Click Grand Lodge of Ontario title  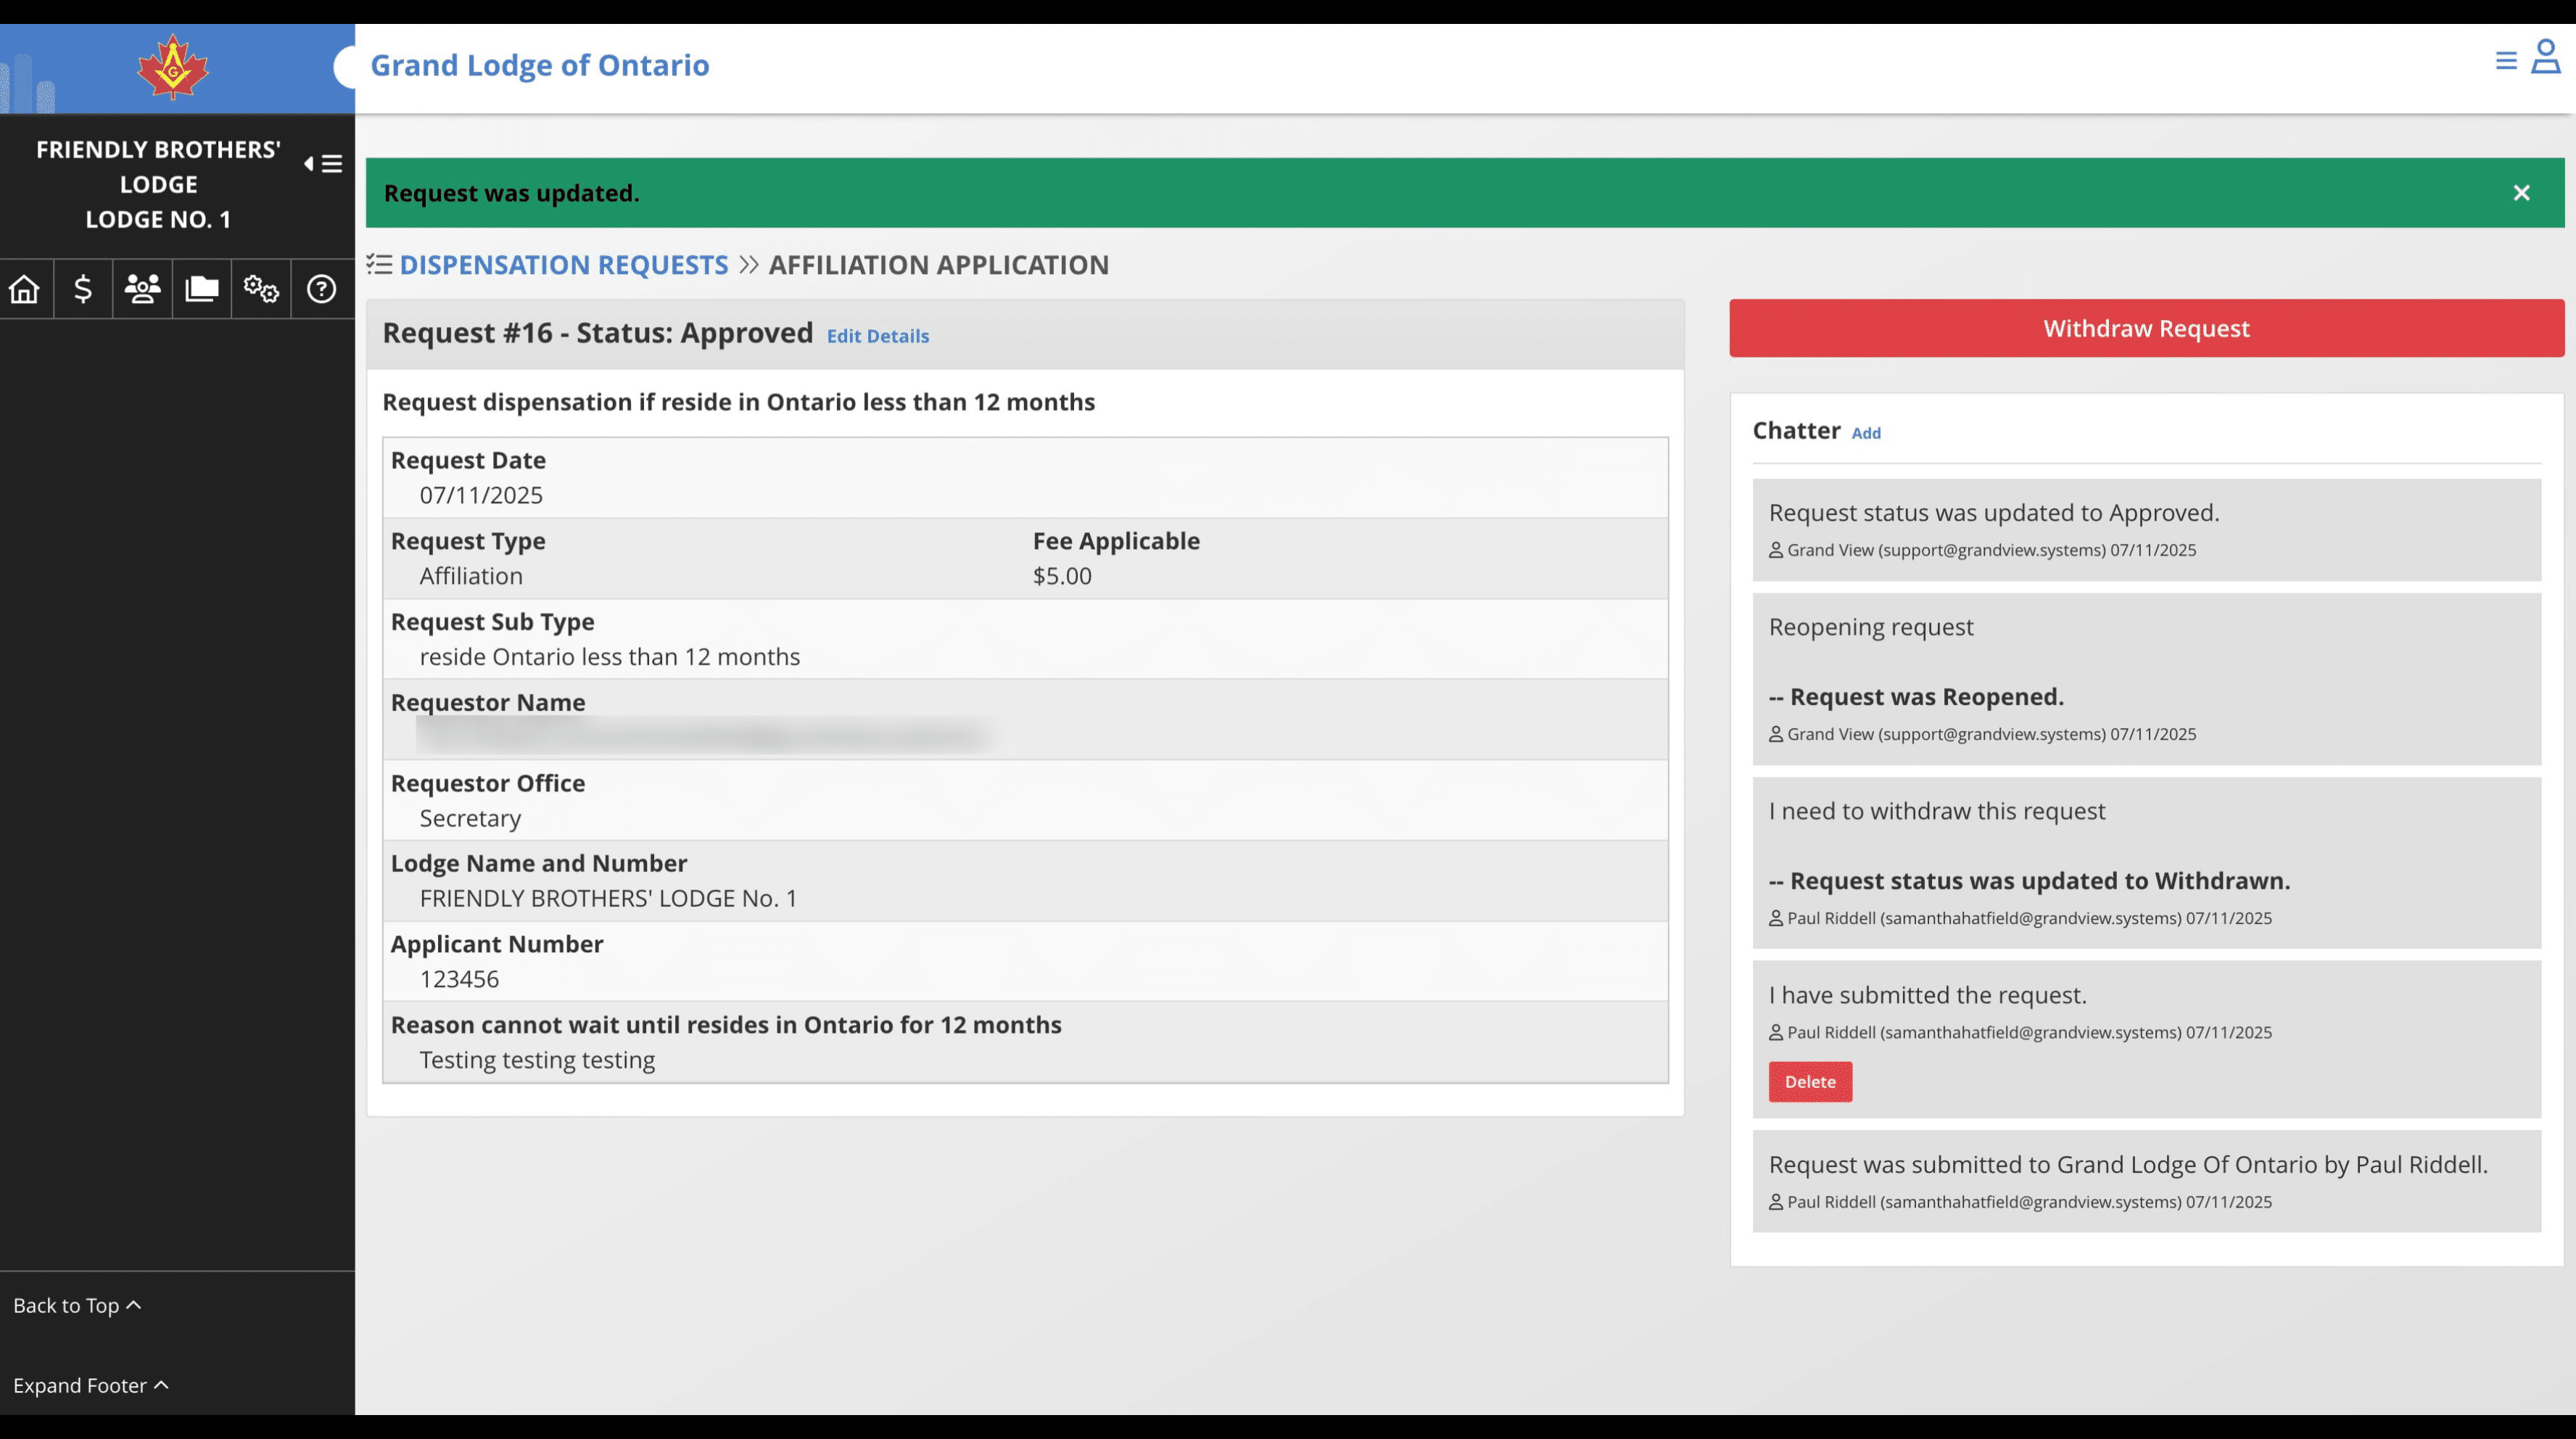point(540,65)
